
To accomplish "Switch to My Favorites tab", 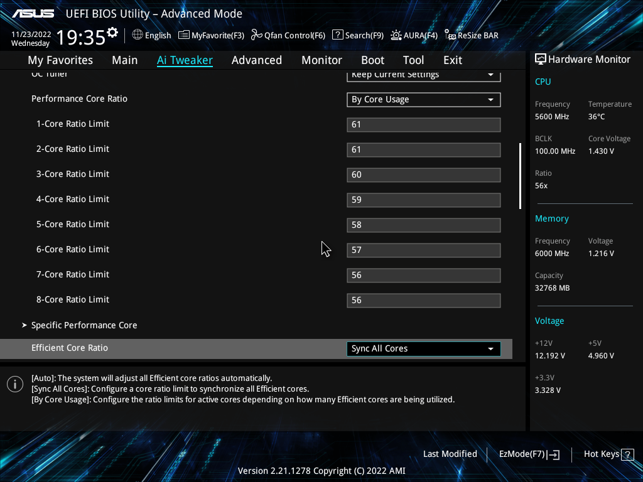I will (60, 60).
